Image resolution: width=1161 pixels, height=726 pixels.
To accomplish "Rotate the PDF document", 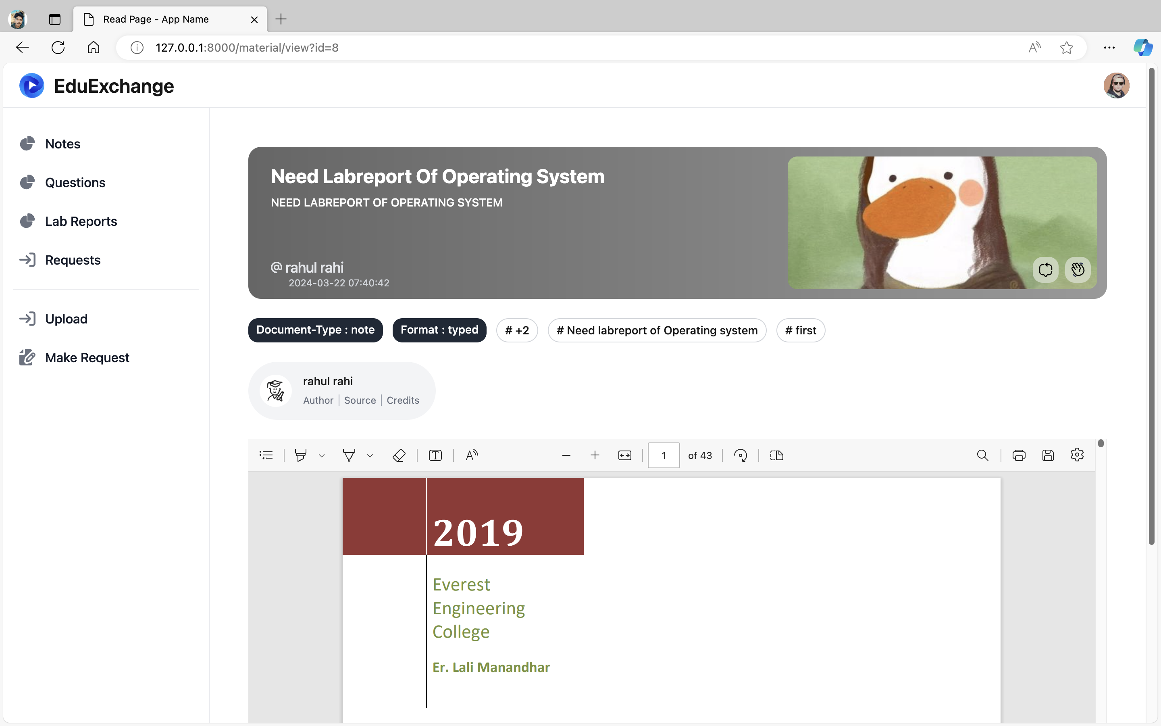I will [x=740, y=455].
